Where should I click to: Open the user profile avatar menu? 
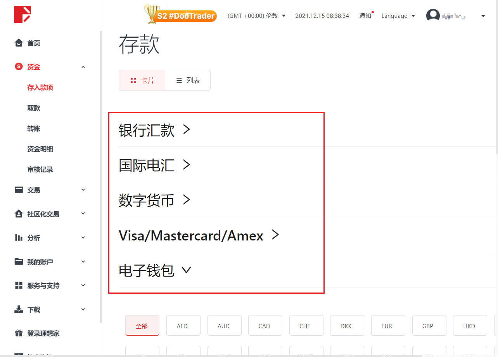click(433, 16)
